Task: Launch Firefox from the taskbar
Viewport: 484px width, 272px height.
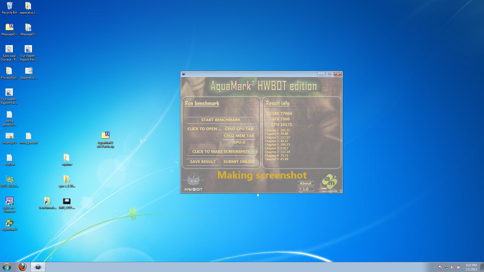Action: point(22,267)
